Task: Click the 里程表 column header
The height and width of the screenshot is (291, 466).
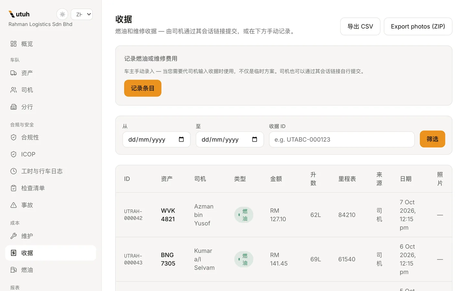Action: (347, 179)
